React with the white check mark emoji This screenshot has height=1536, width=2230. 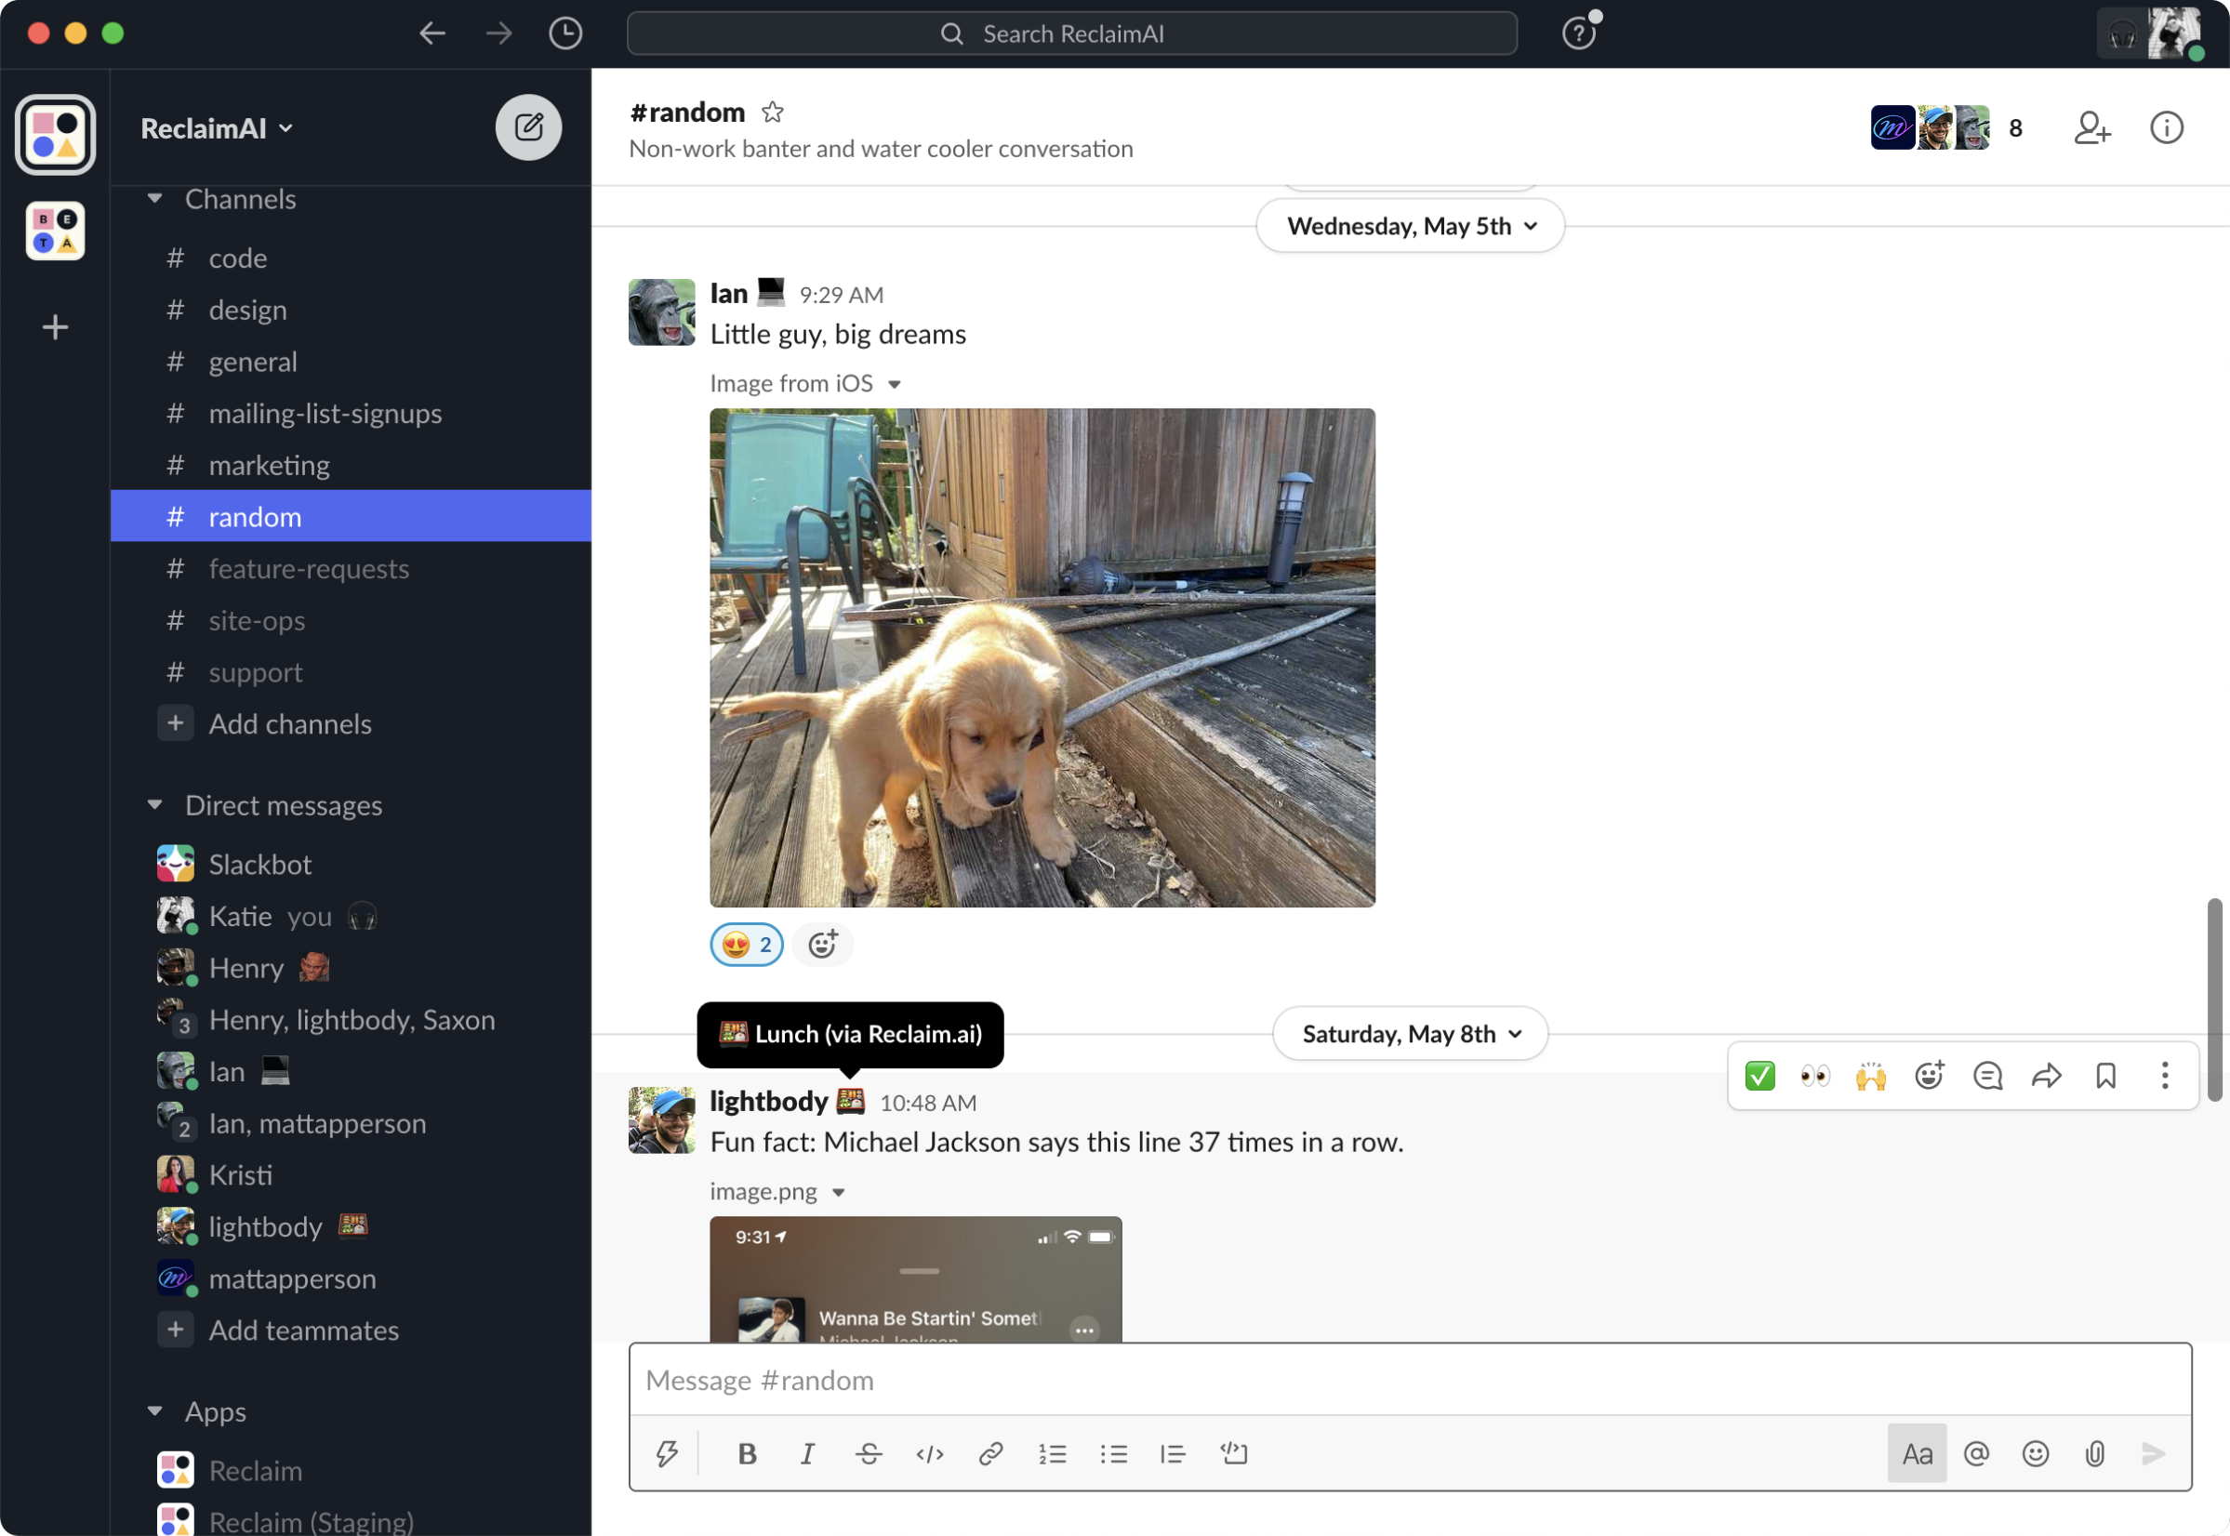coord(1759,1075)
